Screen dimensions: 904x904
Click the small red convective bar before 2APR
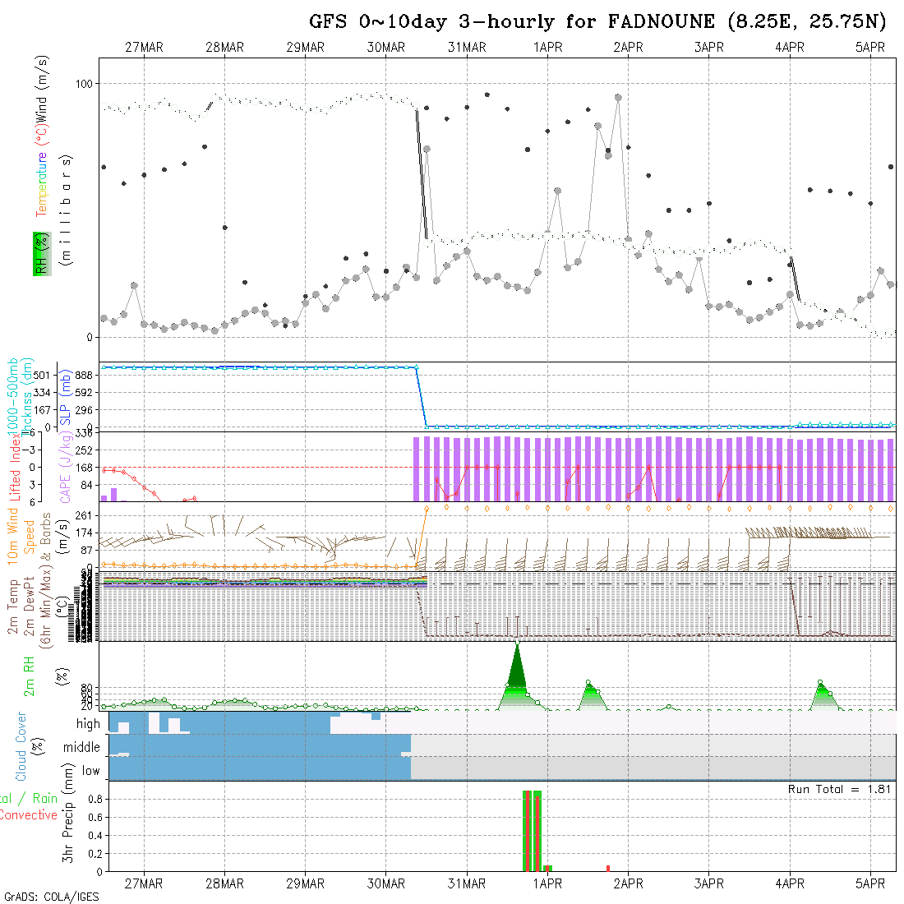pos(607,868)
